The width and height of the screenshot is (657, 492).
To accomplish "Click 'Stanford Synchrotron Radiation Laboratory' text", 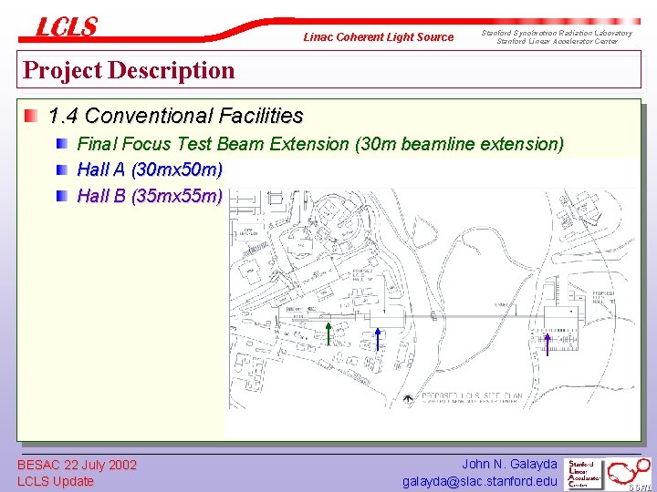I will tap(557, 33).
